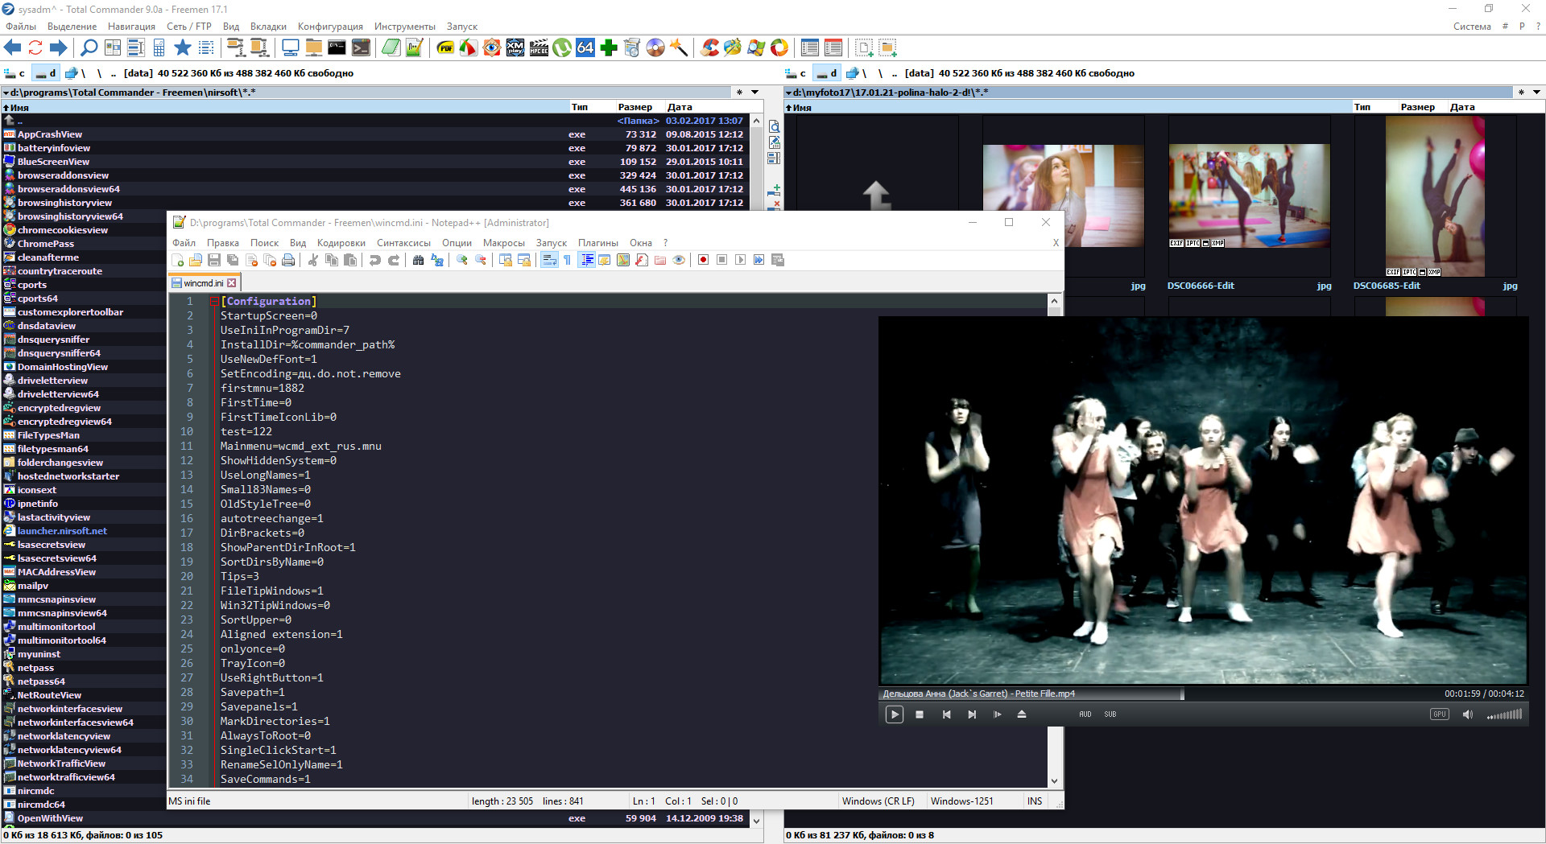Start recording a macro with the red dot icon
The image size is (1546, 844).
703,260
